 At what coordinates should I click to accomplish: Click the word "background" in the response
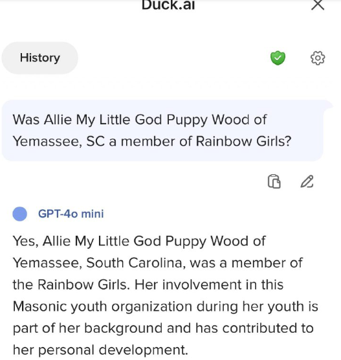click(123, 328)
